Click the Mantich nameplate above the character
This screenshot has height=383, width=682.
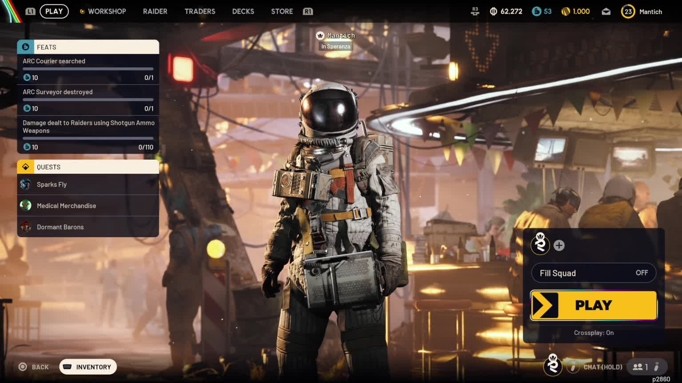(341, 35)
